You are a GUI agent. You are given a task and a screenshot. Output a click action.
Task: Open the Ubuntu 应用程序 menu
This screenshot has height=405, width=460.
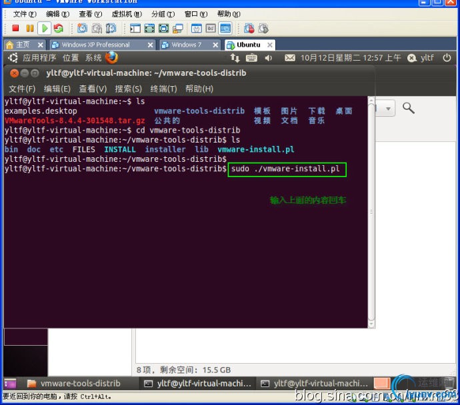pyautogui.click(x=39, y=58)
